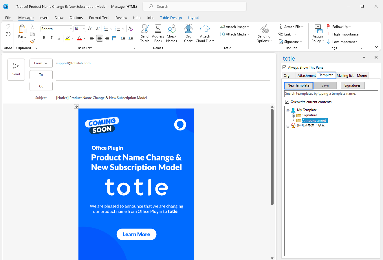Click the Undo arrow icon
383x260 pixels.
8,27
